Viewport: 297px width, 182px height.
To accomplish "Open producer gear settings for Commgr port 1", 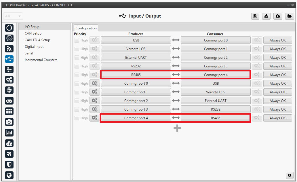I will (94, 92).
